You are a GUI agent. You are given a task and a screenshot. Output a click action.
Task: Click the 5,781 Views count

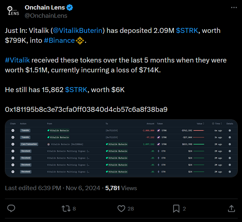(121, 188)
